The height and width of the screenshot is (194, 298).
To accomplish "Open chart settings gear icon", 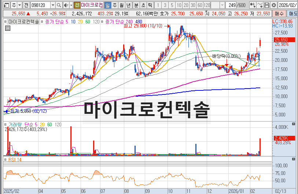I will (274, 5).
